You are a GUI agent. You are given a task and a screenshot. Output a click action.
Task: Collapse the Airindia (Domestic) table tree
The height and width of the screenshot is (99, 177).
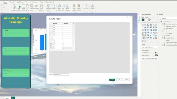coord(160,22)
